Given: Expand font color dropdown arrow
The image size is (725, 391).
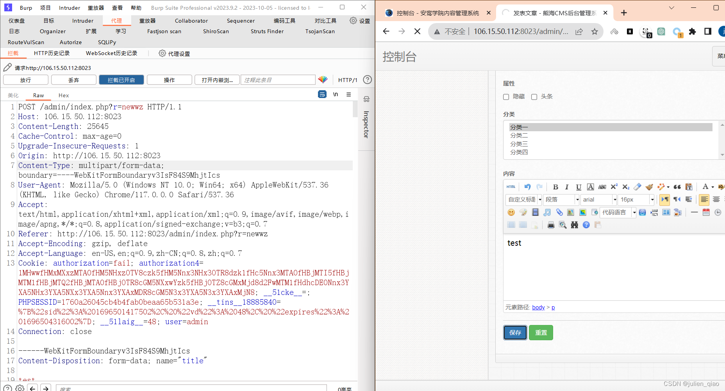Looking at the screenshot, I should click(x=712, y=187).
